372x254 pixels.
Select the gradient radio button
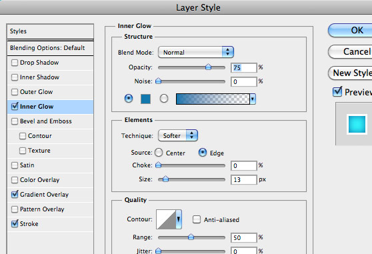[x=164, y=99]
